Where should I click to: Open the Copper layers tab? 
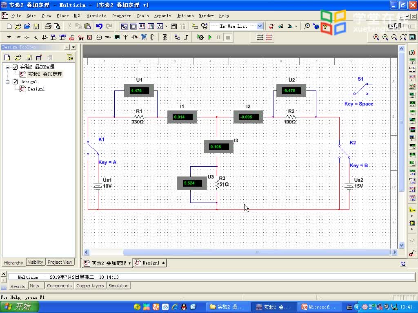pyautogui.click(x=90, y=286)
